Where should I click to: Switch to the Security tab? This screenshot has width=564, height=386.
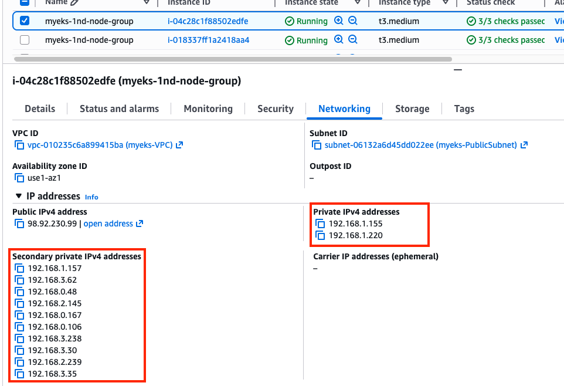point(275,109)
